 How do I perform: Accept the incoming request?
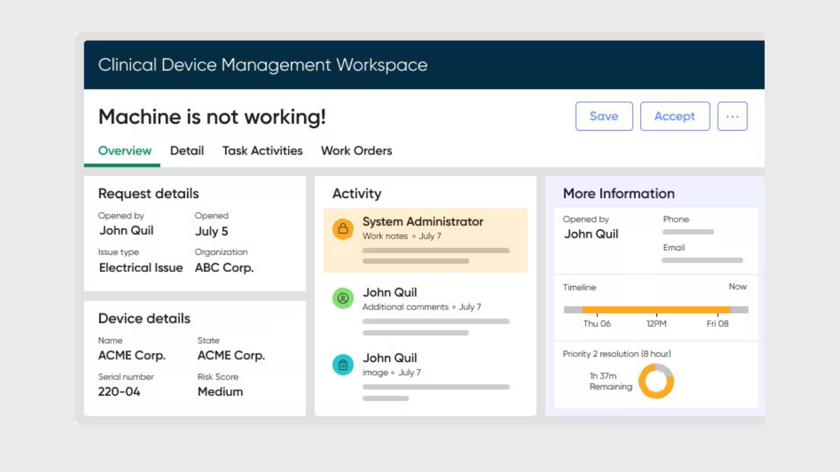[x=675, y=116]
